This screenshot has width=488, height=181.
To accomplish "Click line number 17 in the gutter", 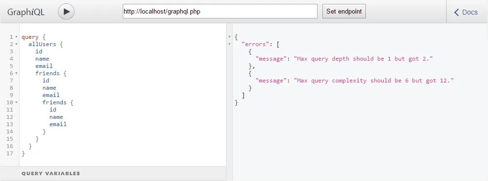I will click(10, 153).
